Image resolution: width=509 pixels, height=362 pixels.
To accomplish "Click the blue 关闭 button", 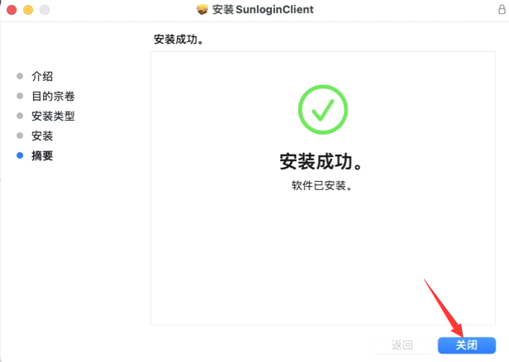I will pos(467,345).
